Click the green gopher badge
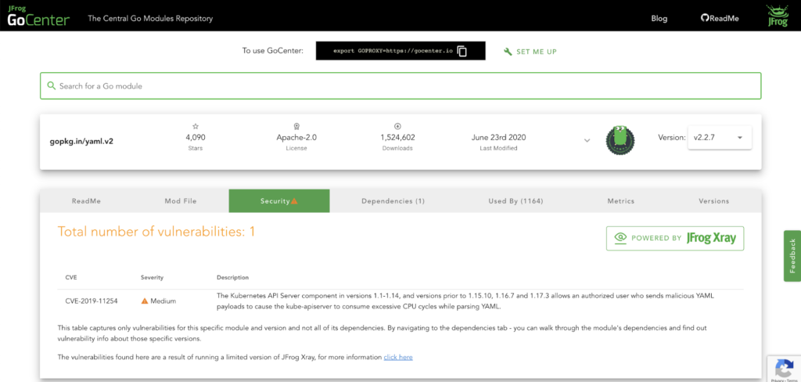 [x=620, y=140]
